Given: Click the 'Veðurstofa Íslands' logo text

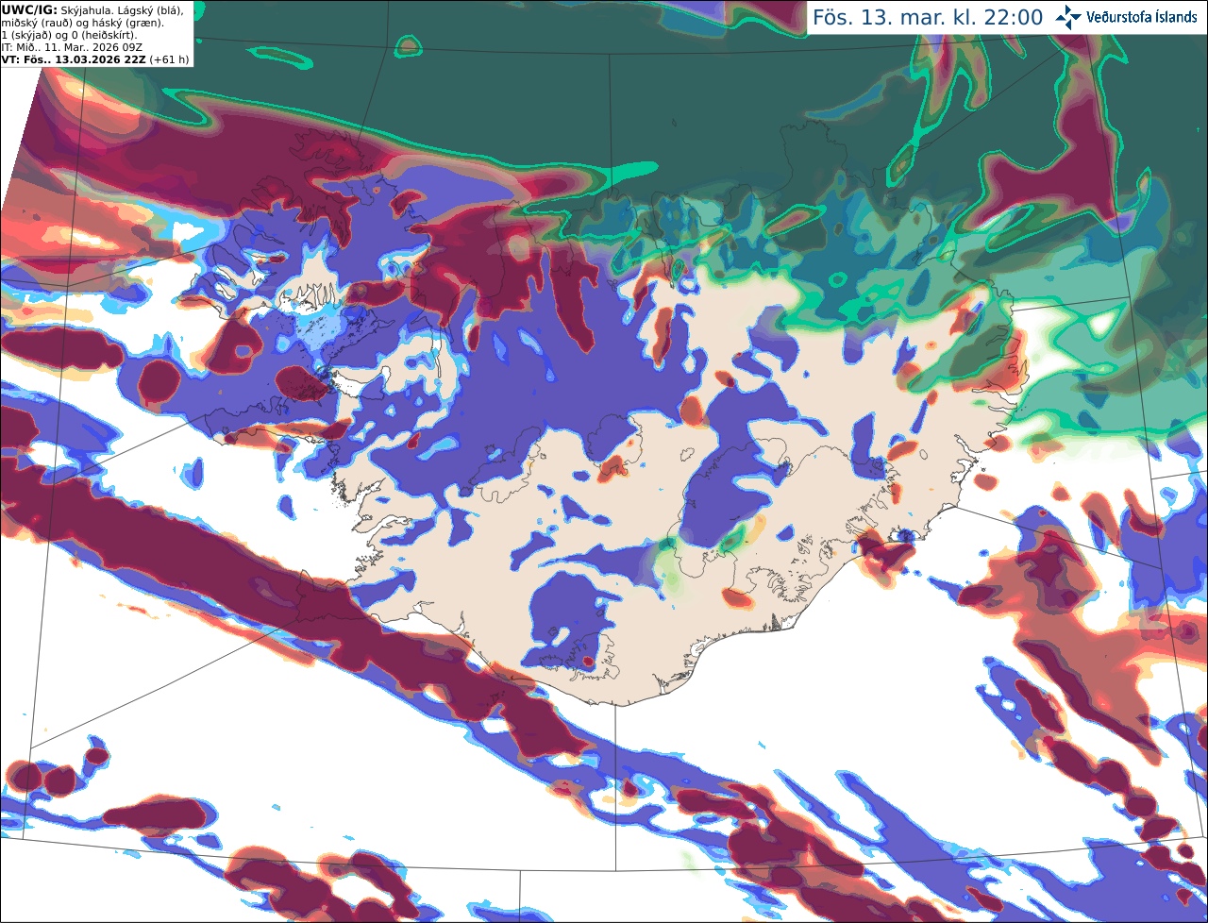Looking at the screenshot, I should pos(1141,17).
